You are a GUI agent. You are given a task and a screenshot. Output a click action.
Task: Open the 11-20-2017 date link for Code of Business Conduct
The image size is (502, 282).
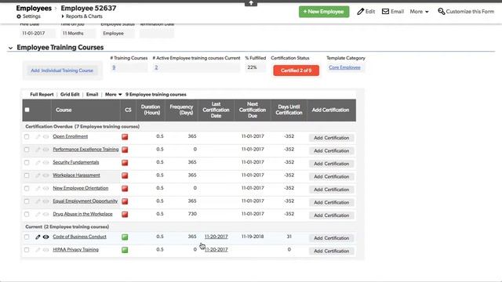point(216,237)
